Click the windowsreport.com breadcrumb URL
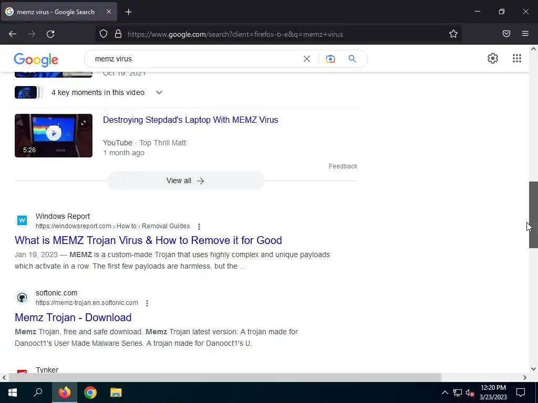538x403 pixels. coord(112,226)
